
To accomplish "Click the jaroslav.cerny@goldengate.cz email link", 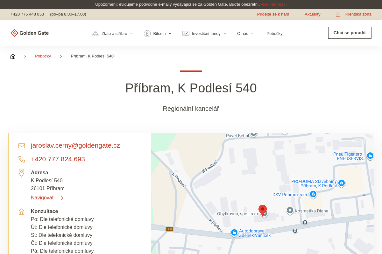I will tap(75, 145).
